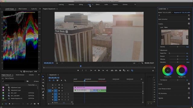Switch Project panel to icon view

click(x=9, y=104)
